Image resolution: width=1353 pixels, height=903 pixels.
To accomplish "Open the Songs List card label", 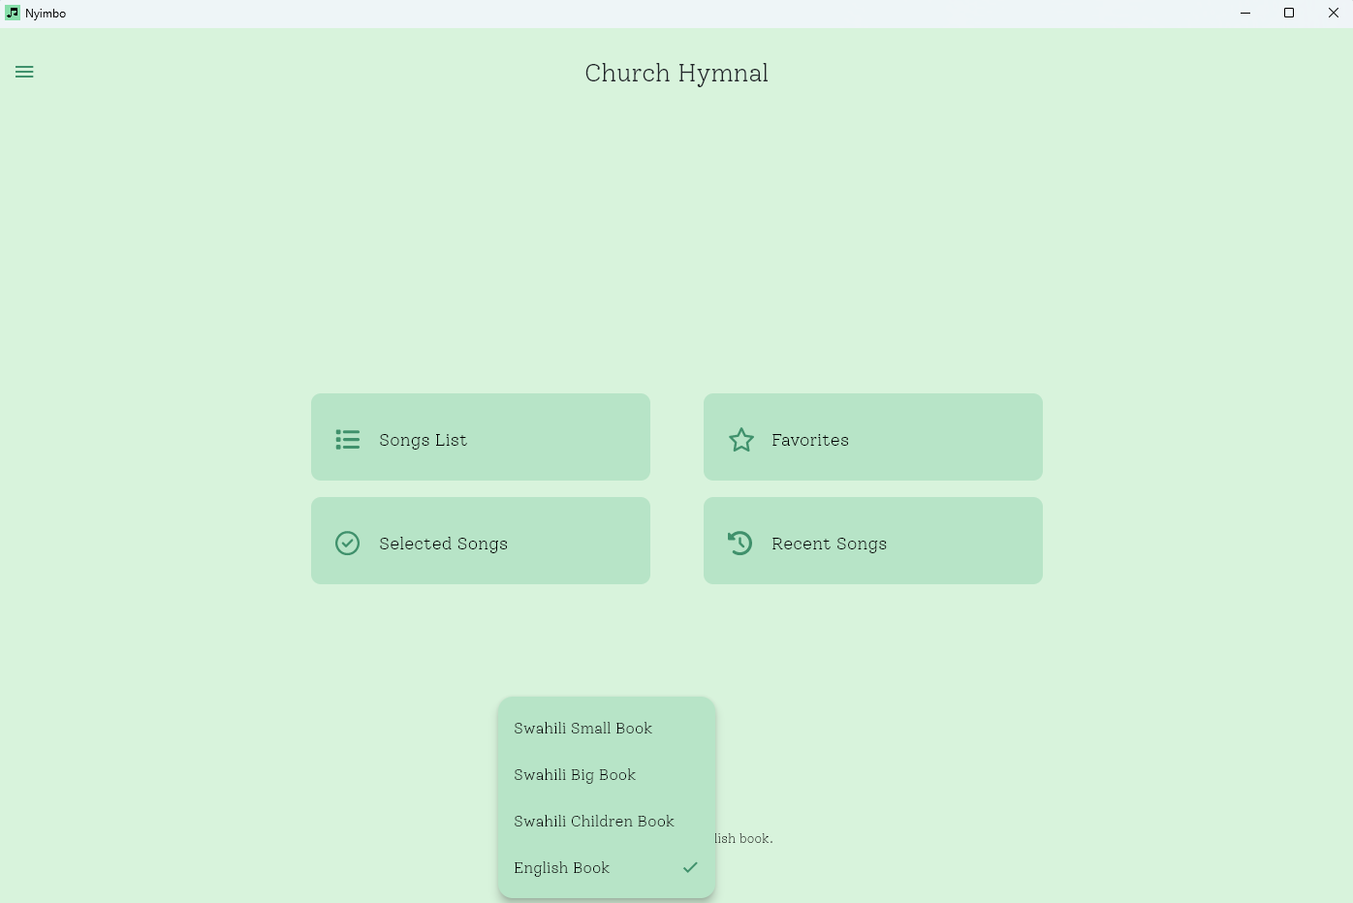I will [424, 440].
